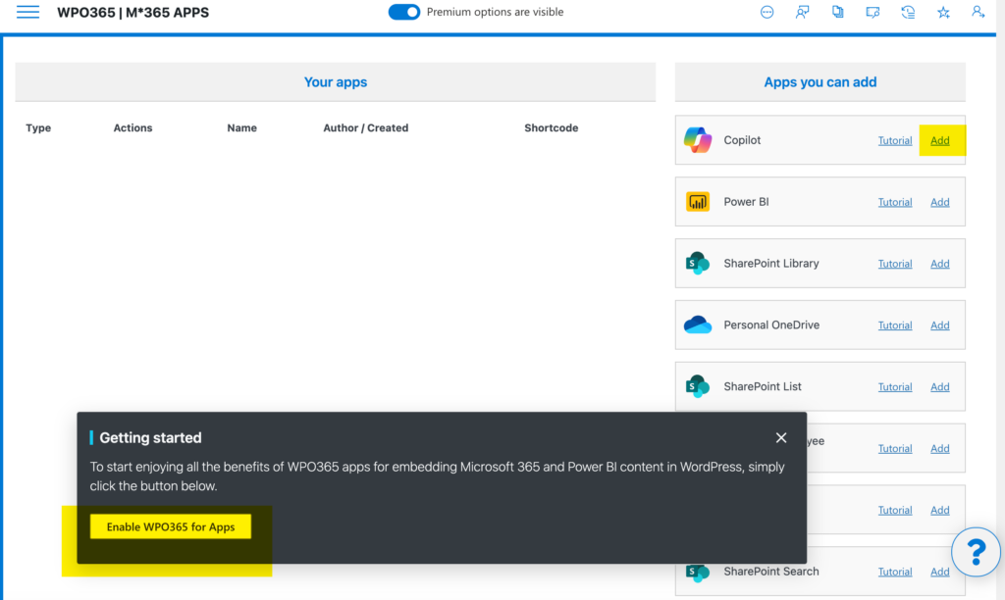
Task: Add the SharePoint List app
Action: coord(939,386)
